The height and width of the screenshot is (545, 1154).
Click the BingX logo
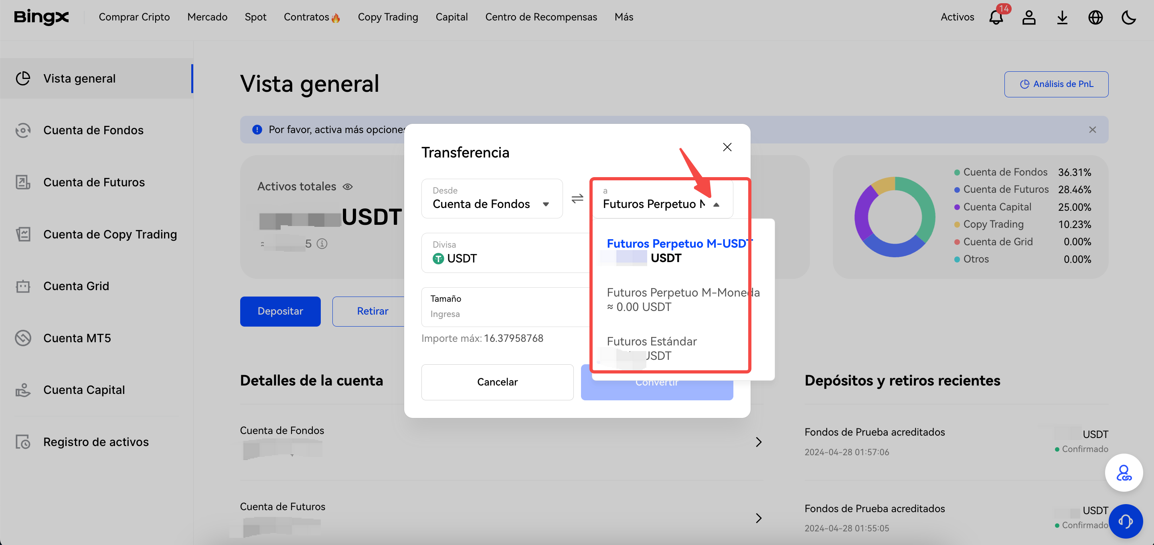tap(41, 17)
